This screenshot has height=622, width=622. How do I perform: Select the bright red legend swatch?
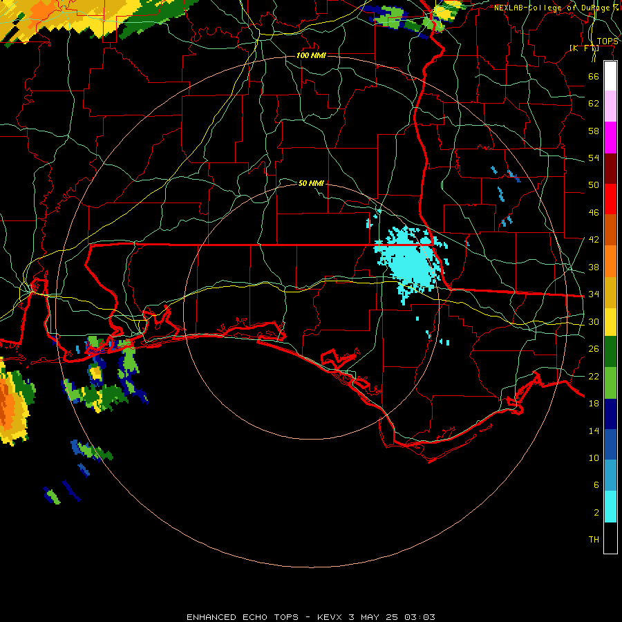[610, 199]
